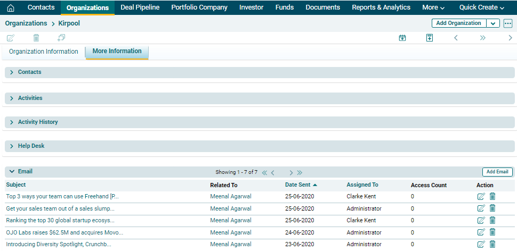Delete the 'OJO Labs raises $62.5M' email
The height and width of the screenshot is (251, 517).
click(x=492, y=232)
